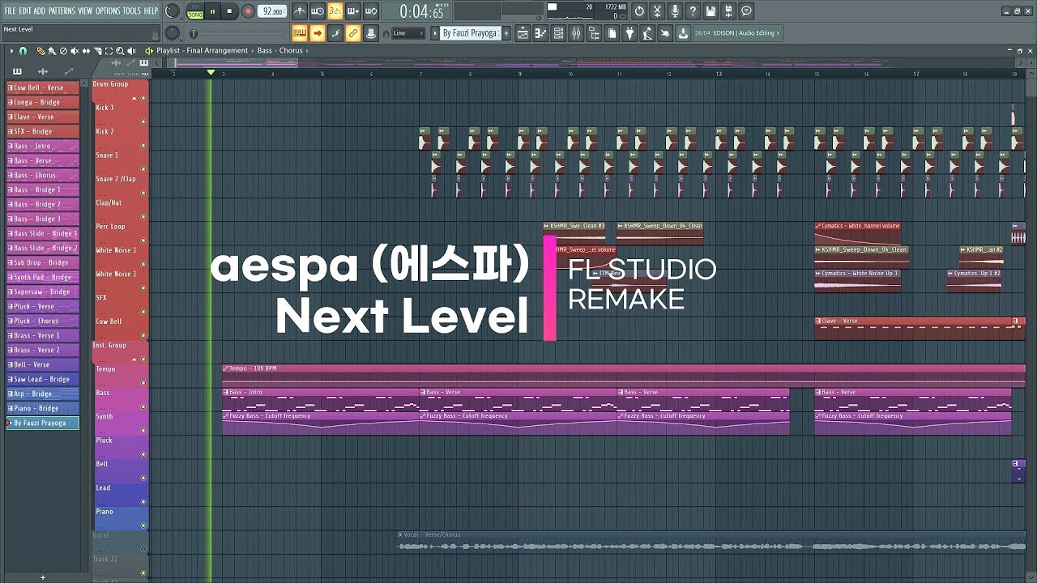Screen dimensions: 1037x583
Task: Adjust the main volume knob
Action: [172, 11]
